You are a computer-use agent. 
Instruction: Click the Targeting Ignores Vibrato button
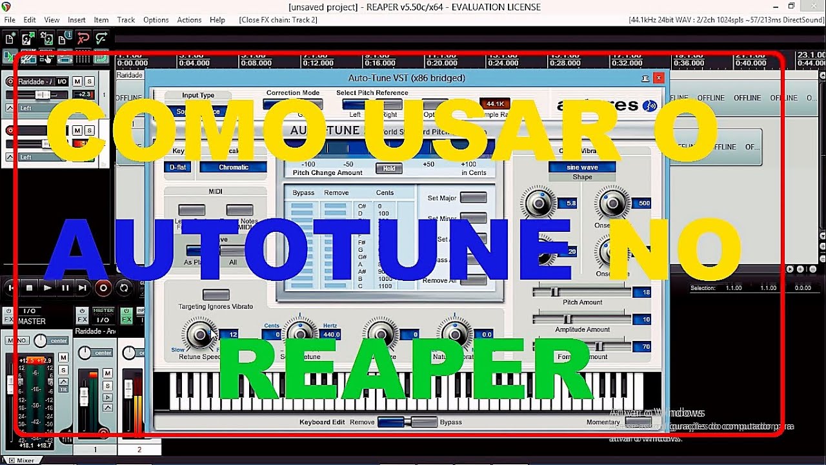coord(216,294)
